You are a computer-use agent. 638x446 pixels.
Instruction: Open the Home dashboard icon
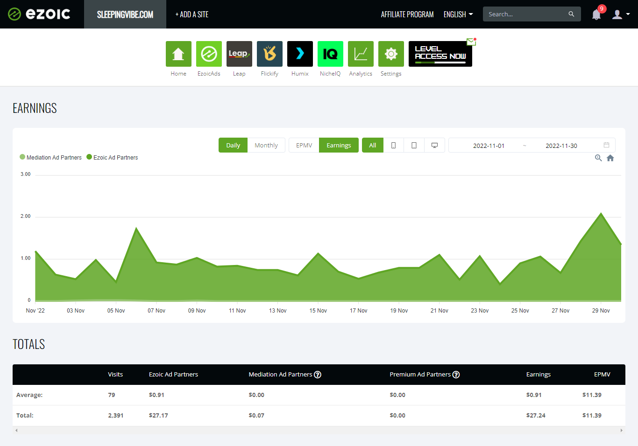178,54
